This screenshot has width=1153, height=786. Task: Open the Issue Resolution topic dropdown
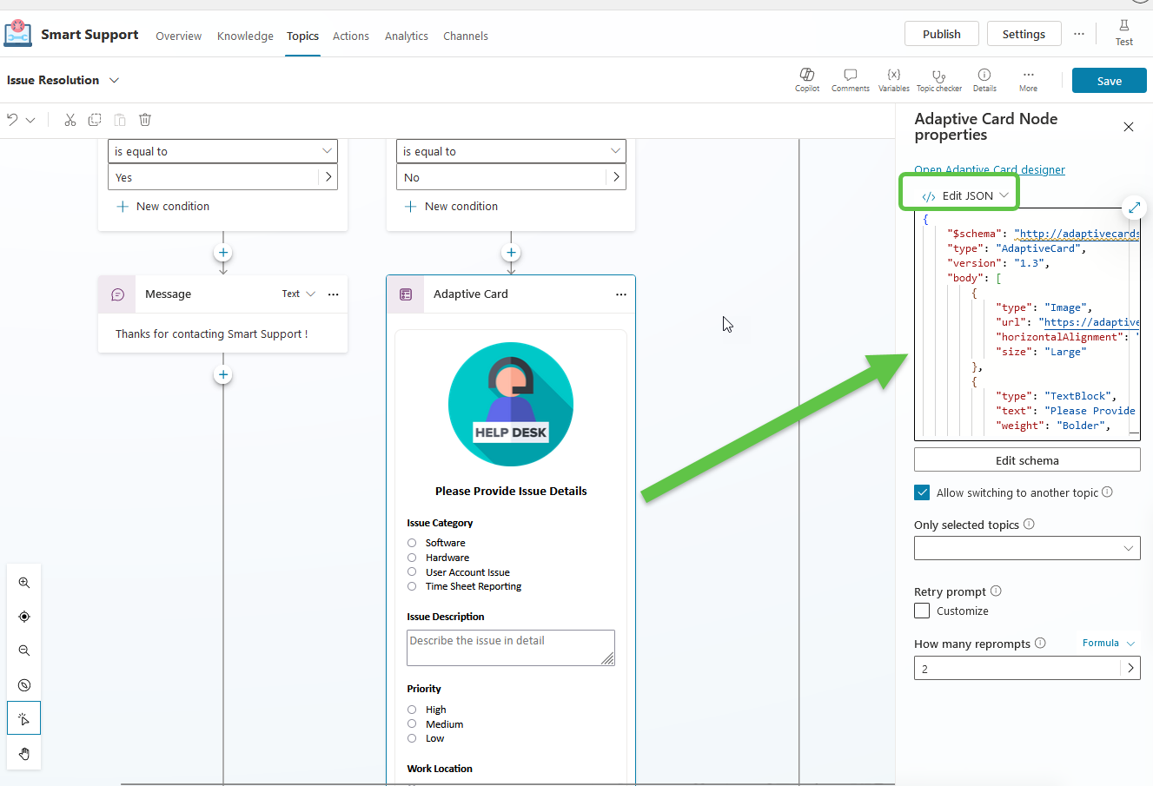click(114, 79)
